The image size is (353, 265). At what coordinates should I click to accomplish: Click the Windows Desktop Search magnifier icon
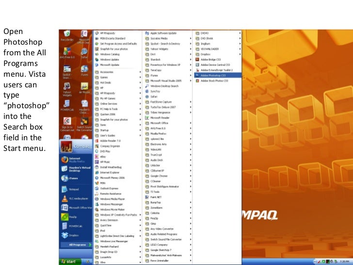pos(147,86)
